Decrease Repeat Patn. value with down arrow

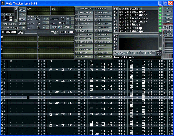(x=24, y=27)
